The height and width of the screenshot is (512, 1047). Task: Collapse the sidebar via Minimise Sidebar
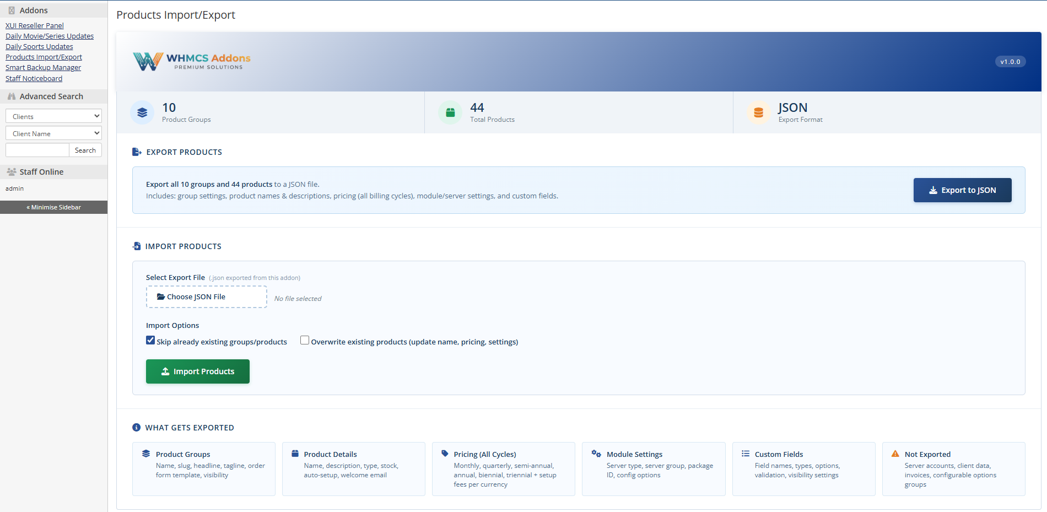point(53,207)
